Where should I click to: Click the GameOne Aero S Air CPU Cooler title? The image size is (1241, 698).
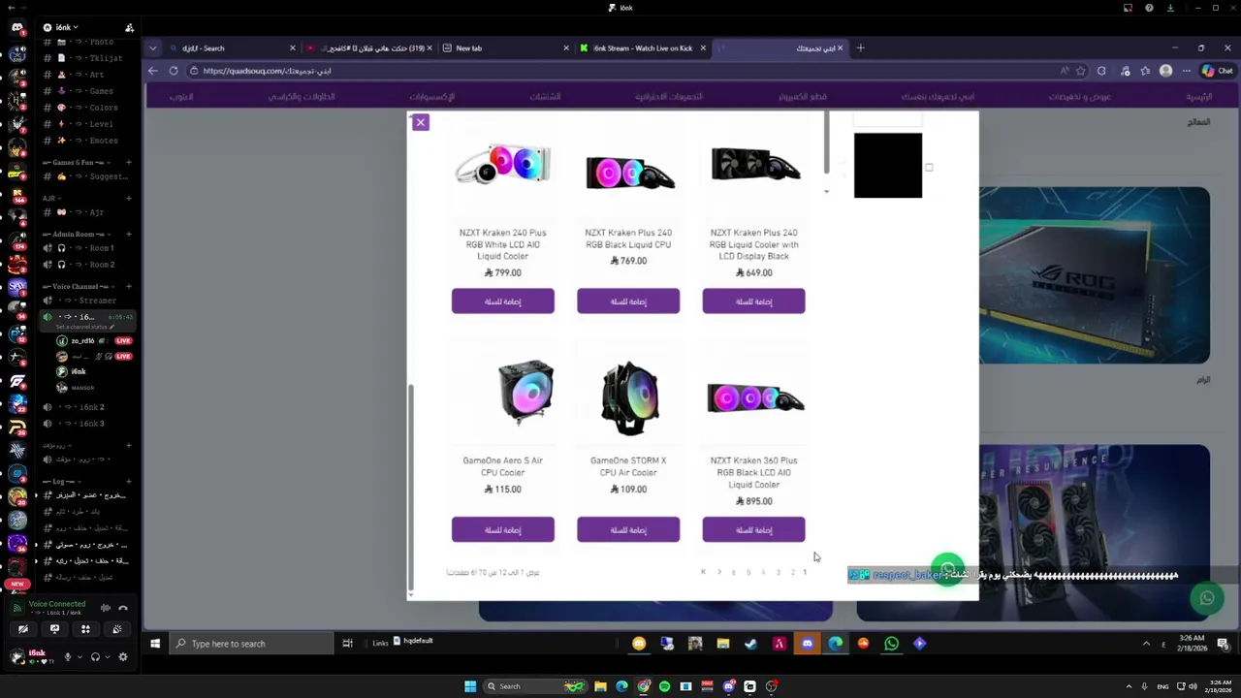502,466
